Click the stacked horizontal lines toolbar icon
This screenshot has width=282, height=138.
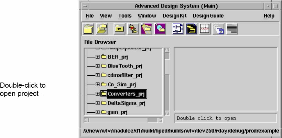(x=232, y=29)
